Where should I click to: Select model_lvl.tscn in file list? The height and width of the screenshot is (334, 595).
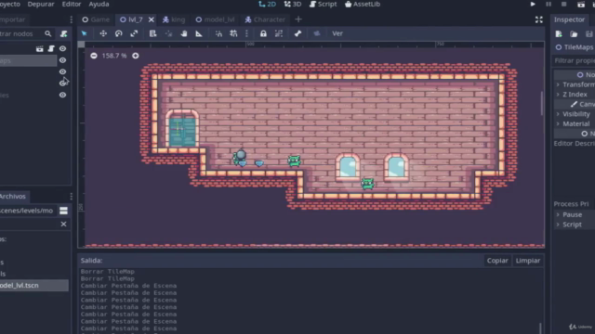(34, 285)
